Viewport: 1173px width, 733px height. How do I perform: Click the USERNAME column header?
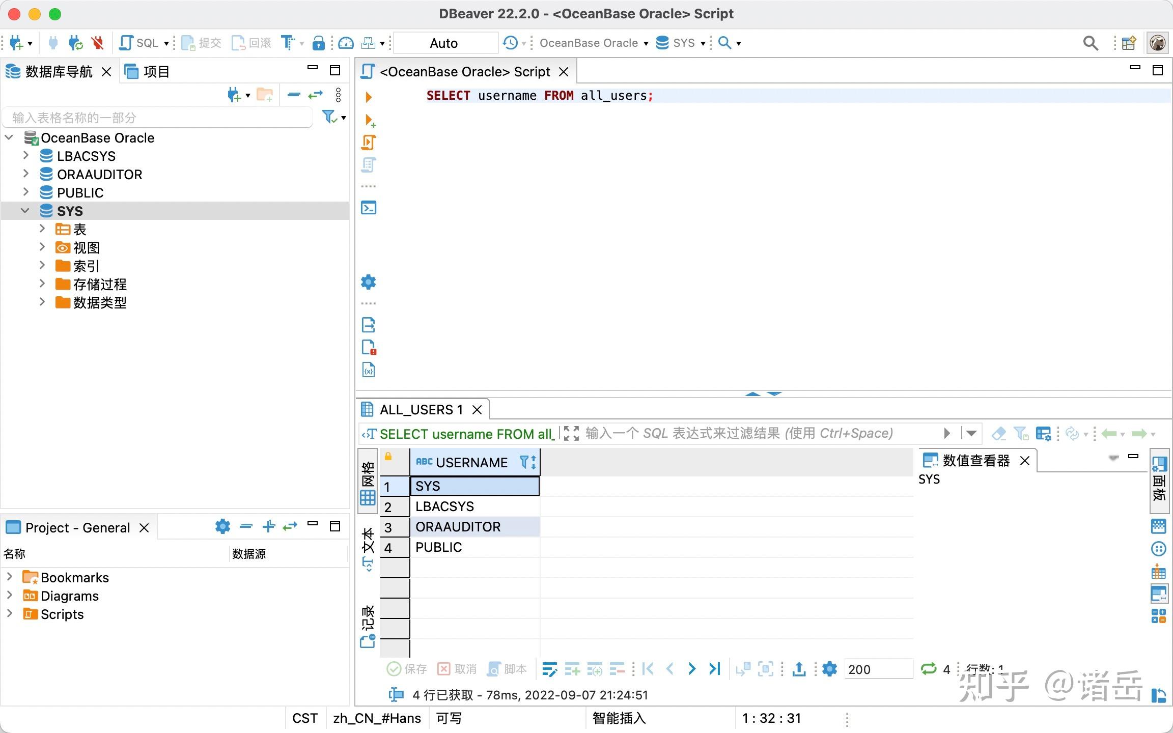[471, 462]
